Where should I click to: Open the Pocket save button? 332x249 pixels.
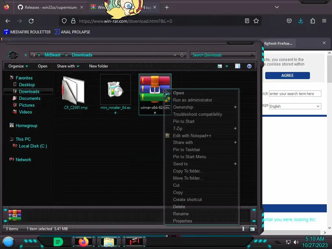[x=289, y=21]
